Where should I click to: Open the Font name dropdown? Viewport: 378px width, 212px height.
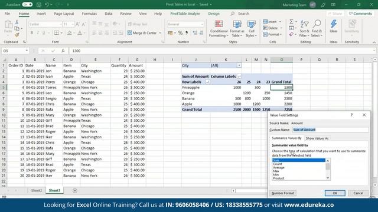pyautogui.click(x=60, y=24)
